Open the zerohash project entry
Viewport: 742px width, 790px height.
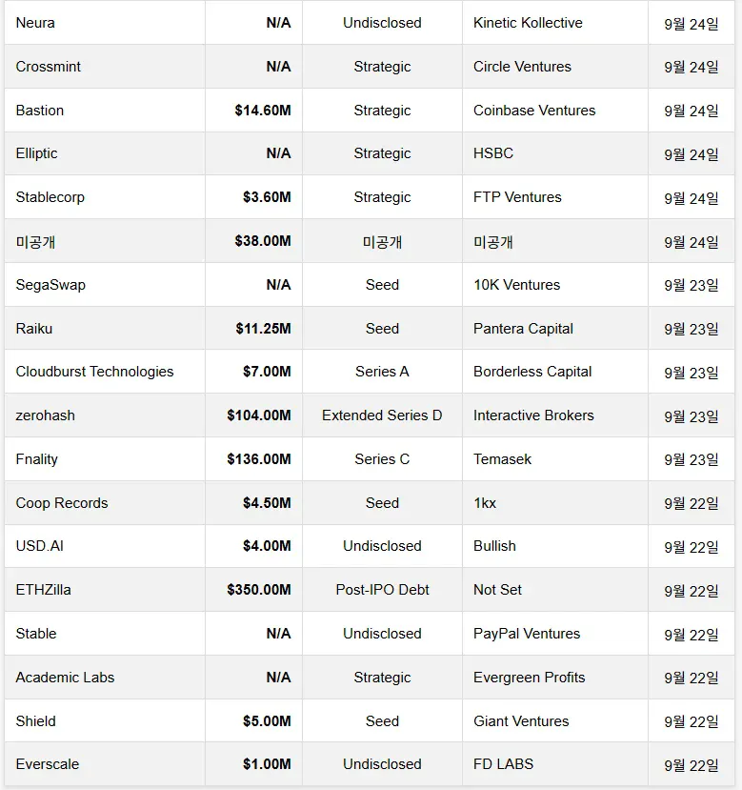tap(46, 415)
